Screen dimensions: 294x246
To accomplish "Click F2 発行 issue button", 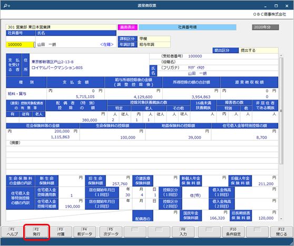I will point(36,232).
